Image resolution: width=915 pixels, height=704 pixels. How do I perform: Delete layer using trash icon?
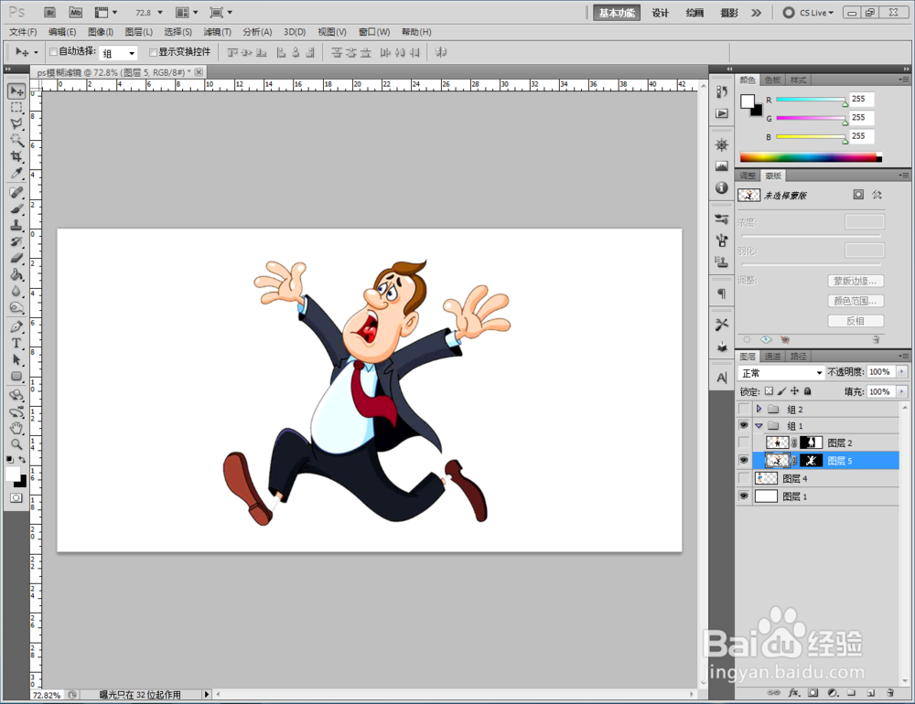click(x=890, y=693)
